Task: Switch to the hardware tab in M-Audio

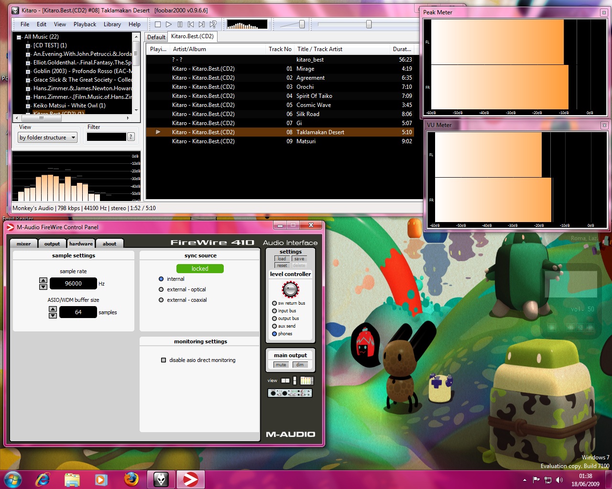Action: (x=81, y=244)
